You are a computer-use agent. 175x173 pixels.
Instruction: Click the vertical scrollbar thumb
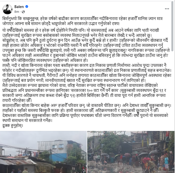point(172,26)
